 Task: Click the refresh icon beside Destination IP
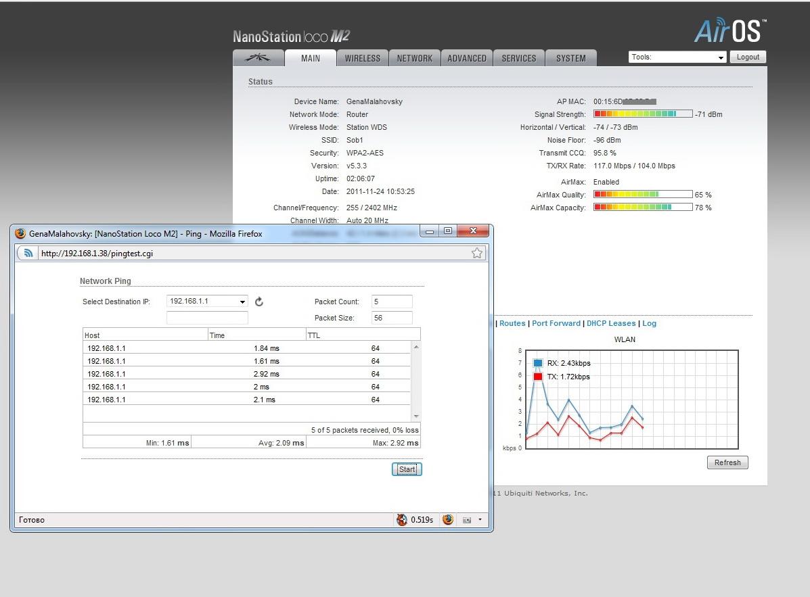click(x=259, y=302)
